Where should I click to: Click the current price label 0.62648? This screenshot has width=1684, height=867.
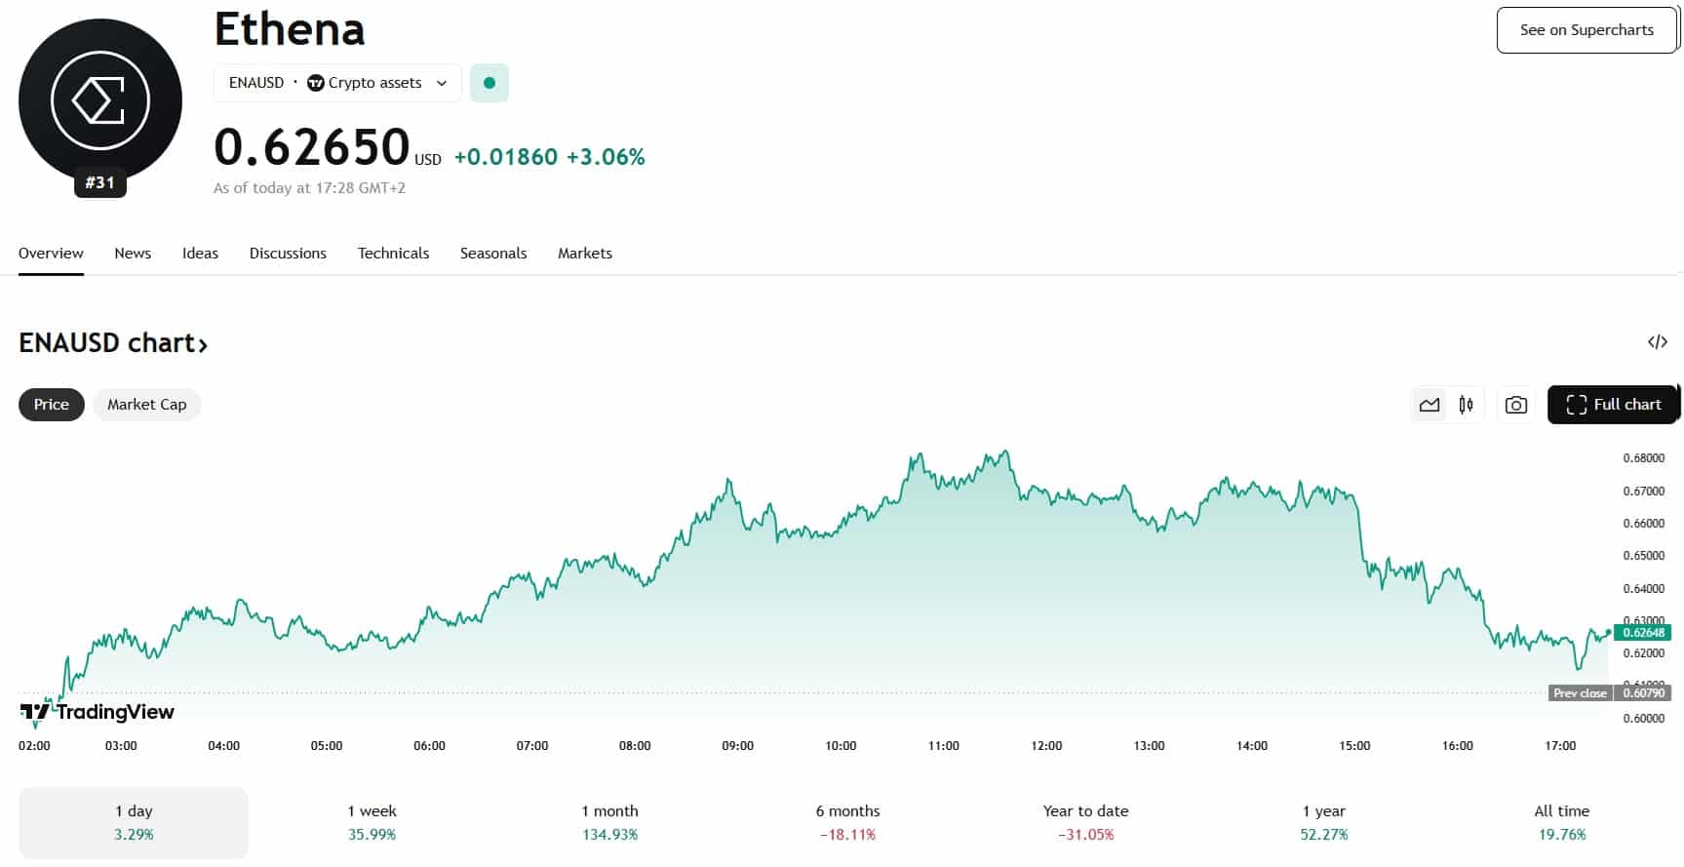(1643, 633)
